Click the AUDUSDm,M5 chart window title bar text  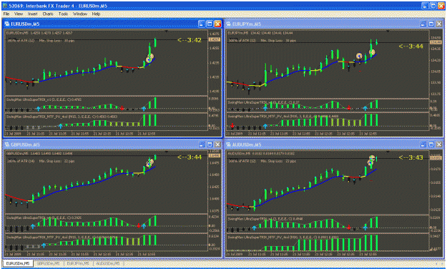coord(247,145)
